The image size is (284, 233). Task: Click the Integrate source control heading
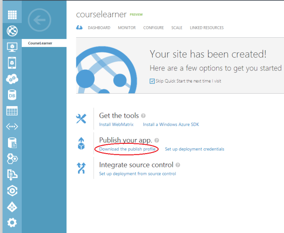(136, 165)
